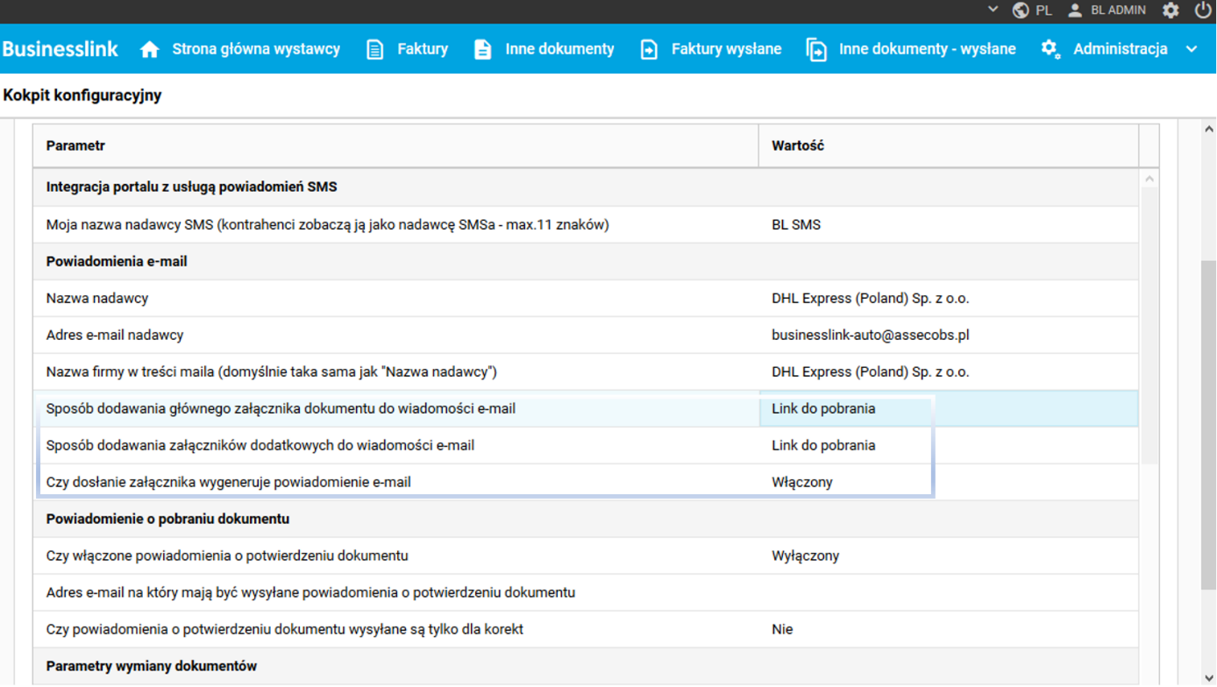Image resolution: width=1217 pixels, height=687 pixels.
Task: Click the BL ADMIN user profile icon
Action: (x=1075, y=11)
